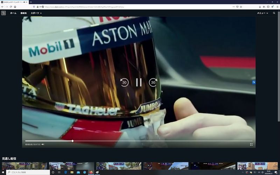Click the Windows taskbar search box

(28, 172)
